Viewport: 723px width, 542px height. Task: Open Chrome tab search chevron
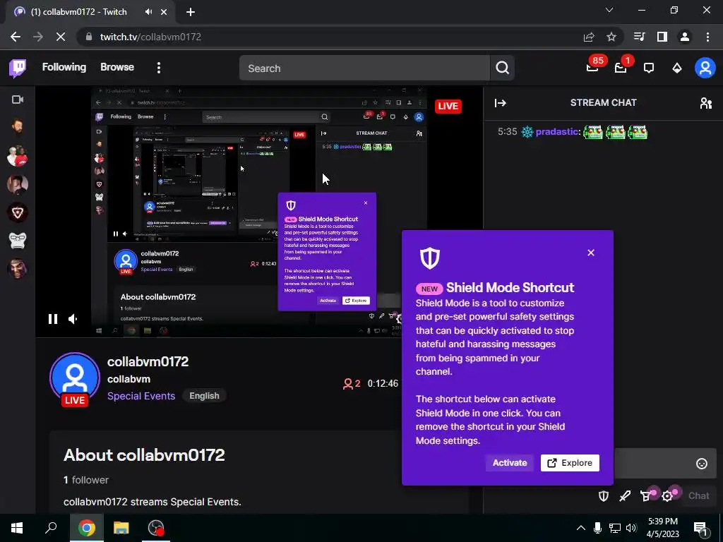tap(609, 10)
